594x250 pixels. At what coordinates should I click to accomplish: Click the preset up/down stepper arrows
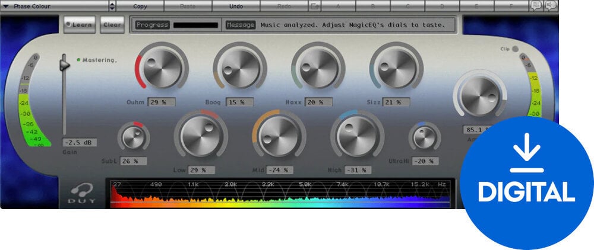pyautogui.click(x=112, y=6)
